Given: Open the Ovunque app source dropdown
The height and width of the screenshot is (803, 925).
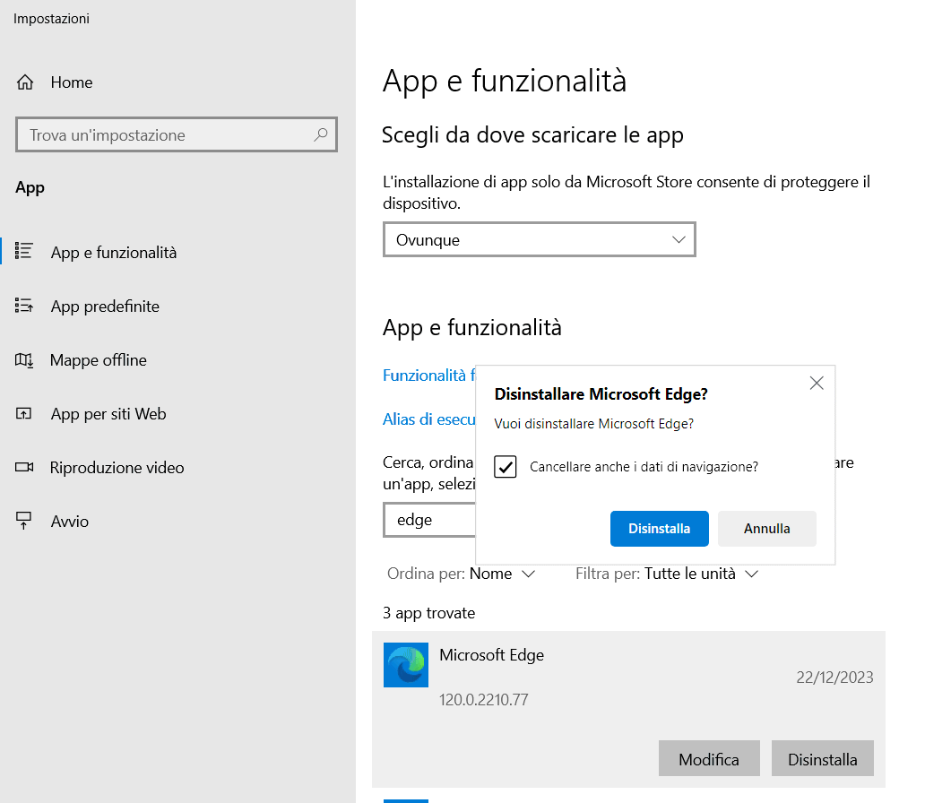Looking at the screenshot, I should [540, 239].
